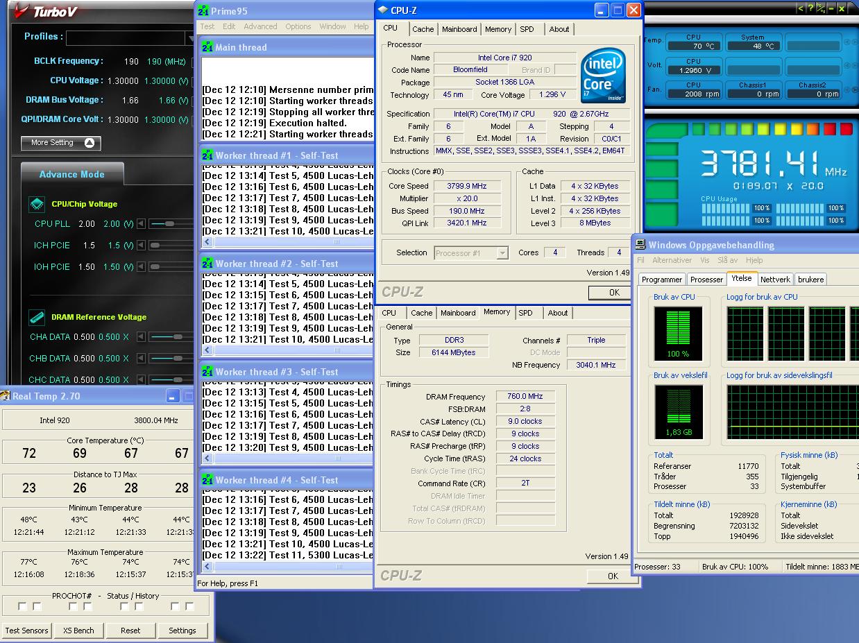Image resolution: width=859 pixels, height=643 pixels.
Task: Open the Advanced menu in Prime95
Action: [260, 26]
